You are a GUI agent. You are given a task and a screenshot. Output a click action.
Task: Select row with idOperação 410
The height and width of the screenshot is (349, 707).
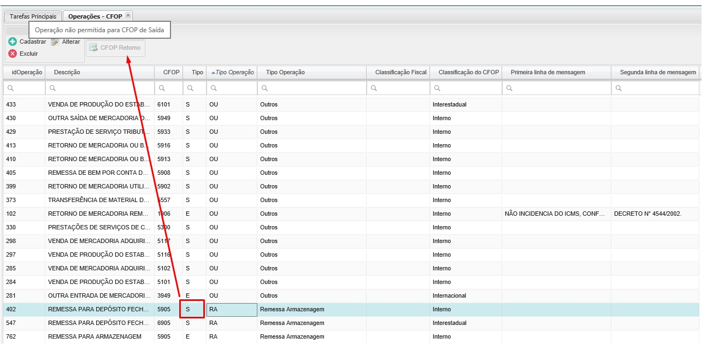(351, 159)
